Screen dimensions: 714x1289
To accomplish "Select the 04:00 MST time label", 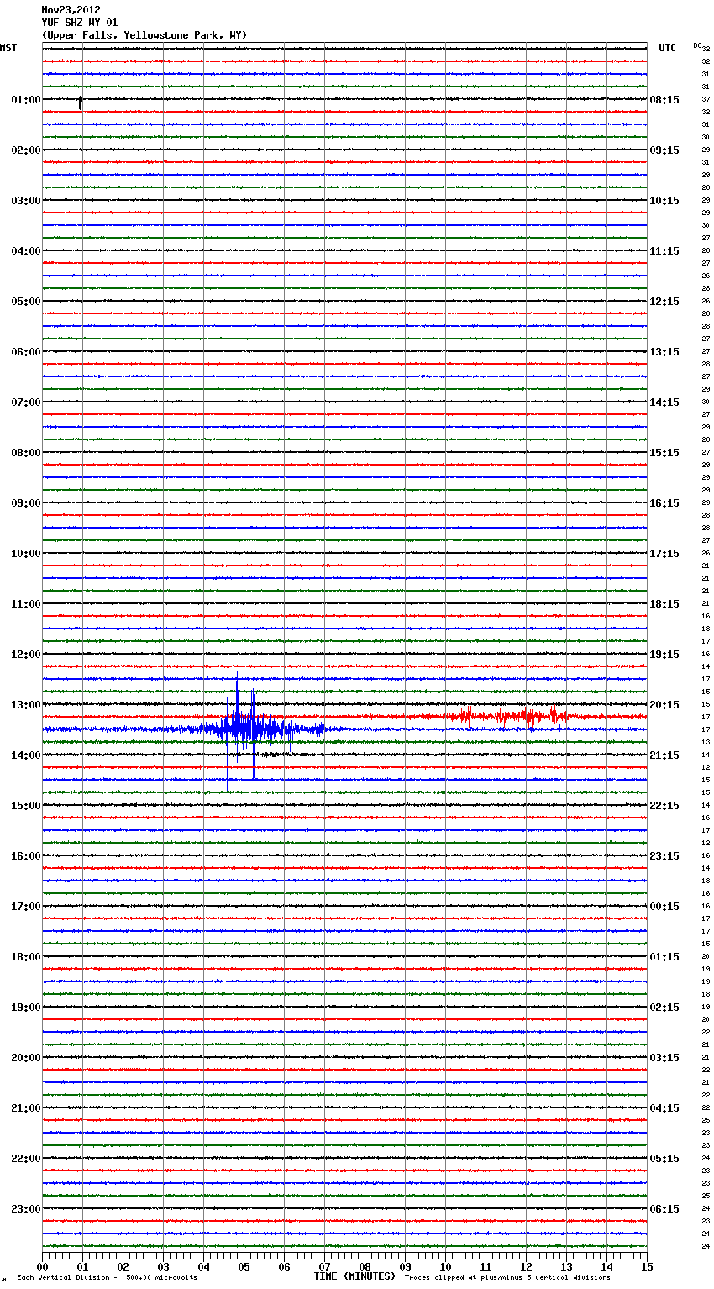I will tap(25, 251).
